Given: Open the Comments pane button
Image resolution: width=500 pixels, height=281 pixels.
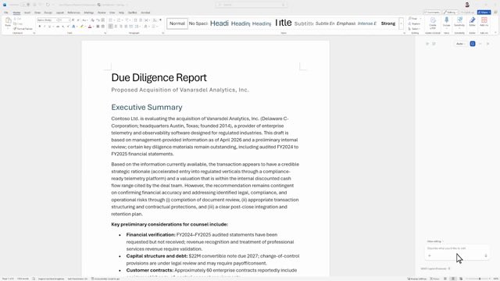Looking at the screenshot, I should pyautogui.click(x=432, y=12).
